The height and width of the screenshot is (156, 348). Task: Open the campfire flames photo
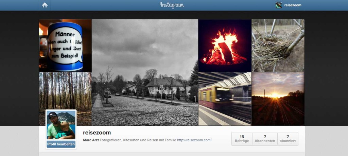point(225,46)
